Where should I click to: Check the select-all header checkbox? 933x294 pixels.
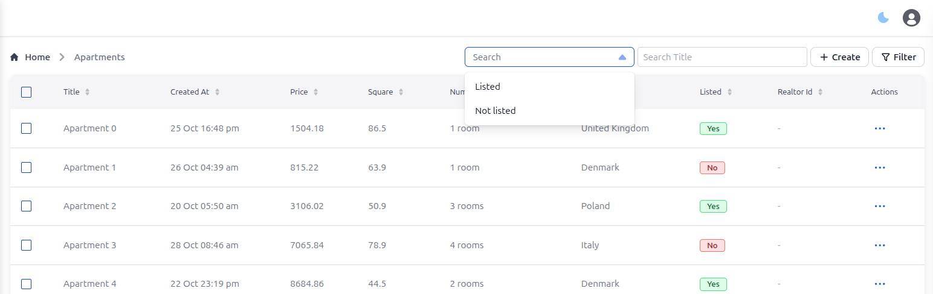click(27, 92)
